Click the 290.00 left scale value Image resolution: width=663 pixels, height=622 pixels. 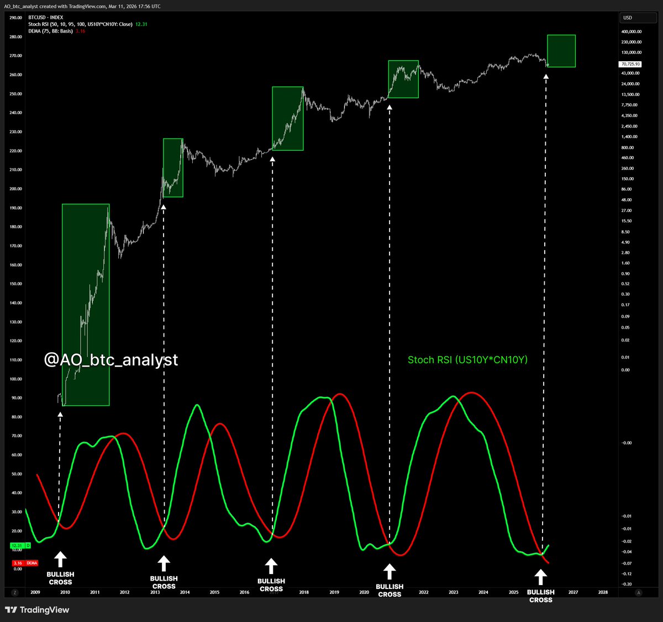(15, 18)
